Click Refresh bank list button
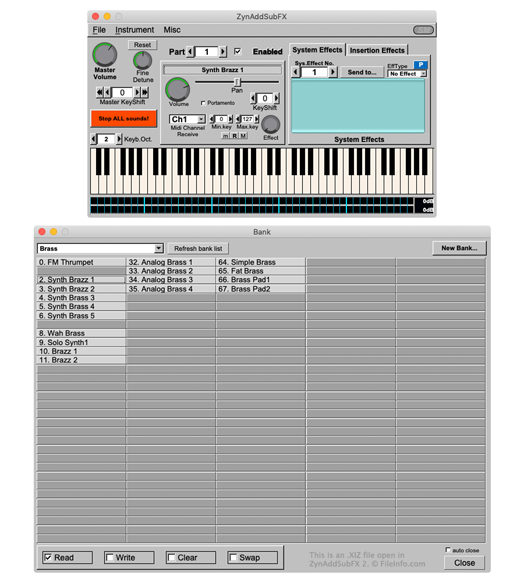The height and width of the screenshot is (582, 524). point(198,249)
